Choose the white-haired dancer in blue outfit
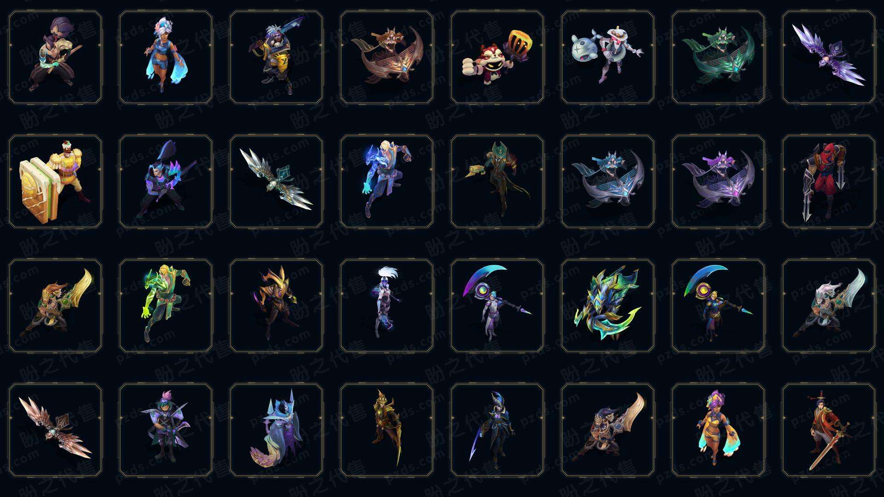884x497 pixels. click(166, 58)
